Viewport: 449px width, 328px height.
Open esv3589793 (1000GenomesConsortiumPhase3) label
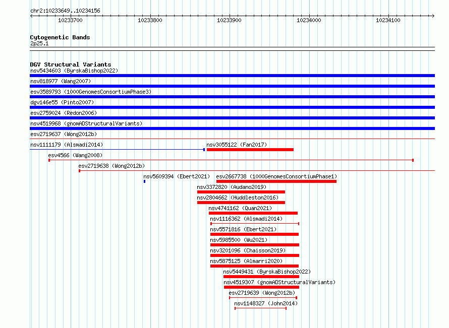(x=91, y=92)
